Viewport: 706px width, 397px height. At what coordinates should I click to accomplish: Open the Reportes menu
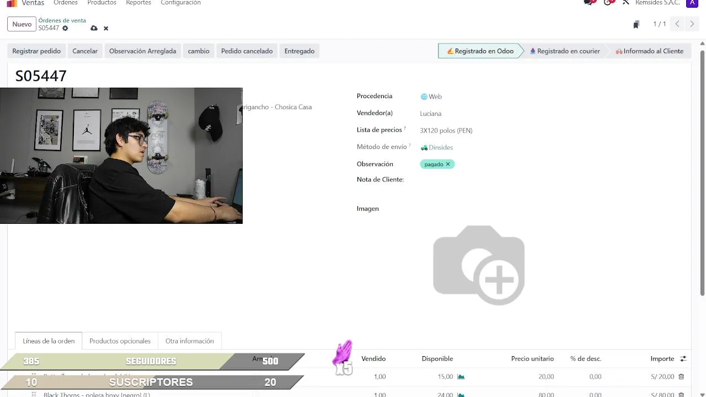click(138, 3)
